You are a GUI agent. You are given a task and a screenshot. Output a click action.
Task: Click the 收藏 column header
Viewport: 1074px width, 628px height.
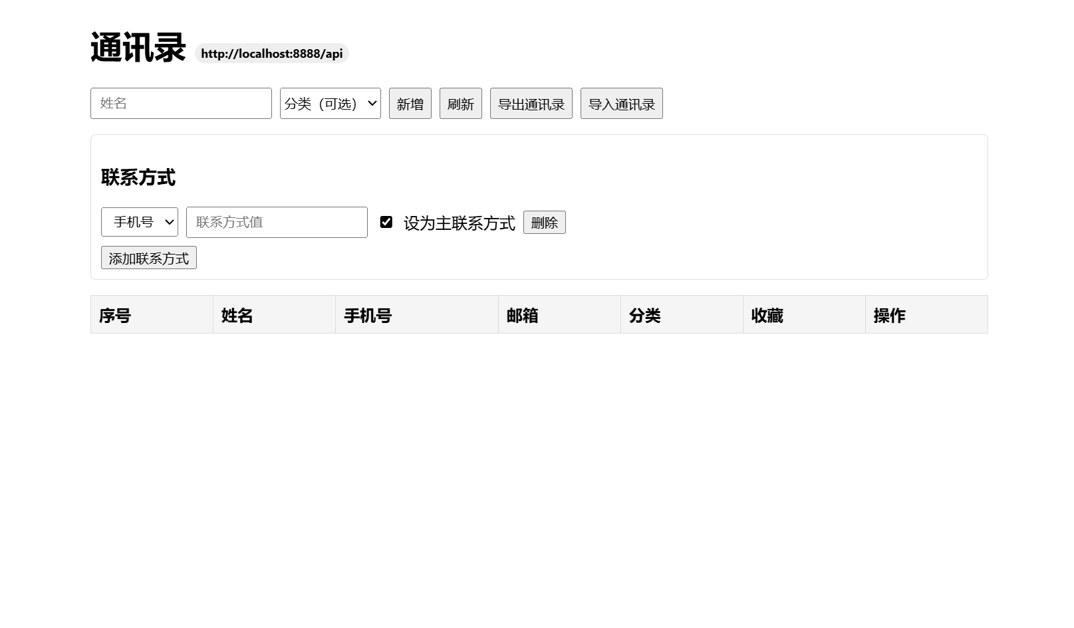tap(804, 315)
